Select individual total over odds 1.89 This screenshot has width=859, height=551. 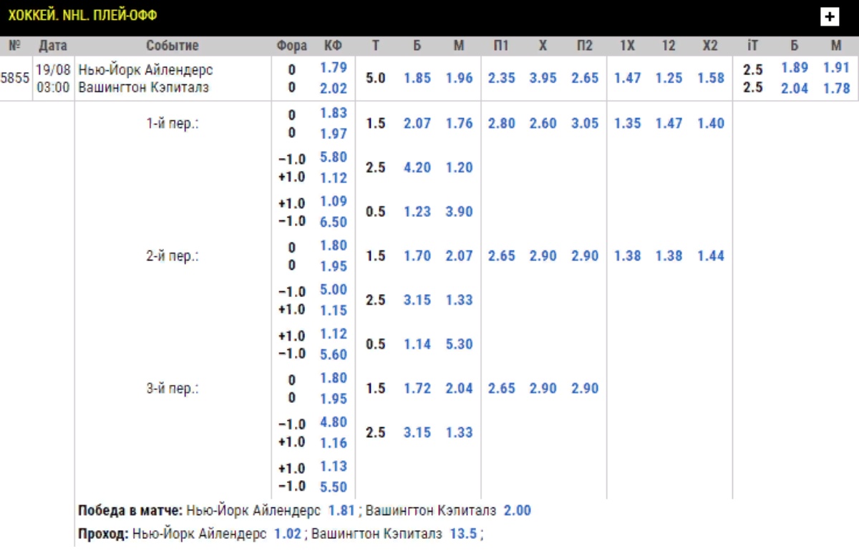pyautogui.click(x=795, y=68)
